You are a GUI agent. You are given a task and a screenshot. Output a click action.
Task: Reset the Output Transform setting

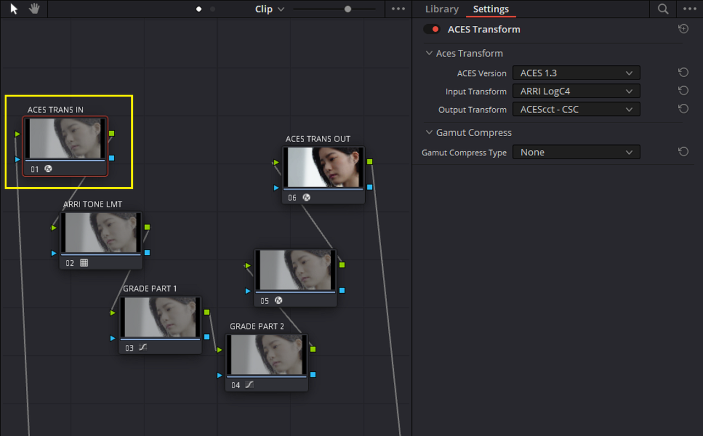coord(683,109)
